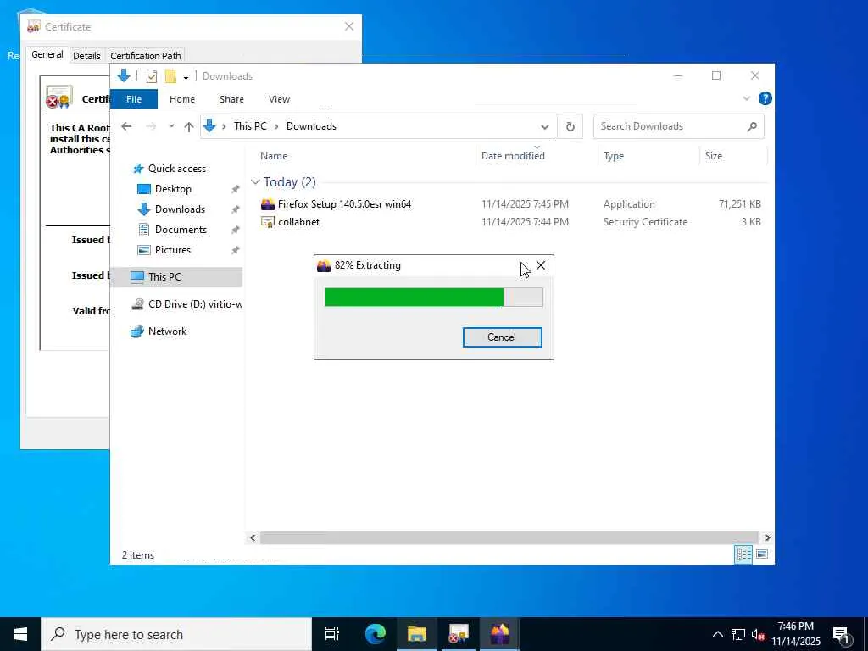
Task: Click the quick access Properties checkmark icon
Action: tap(151, 76)
